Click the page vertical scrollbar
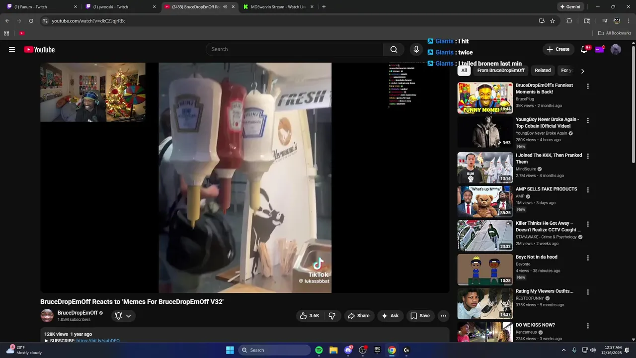The image size is (636, 358). 633,104
